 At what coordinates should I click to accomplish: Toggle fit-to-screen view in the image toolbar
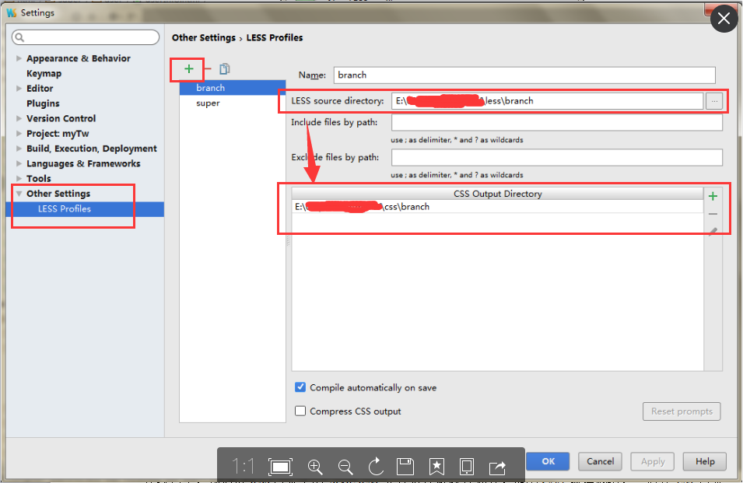[280, 466]
